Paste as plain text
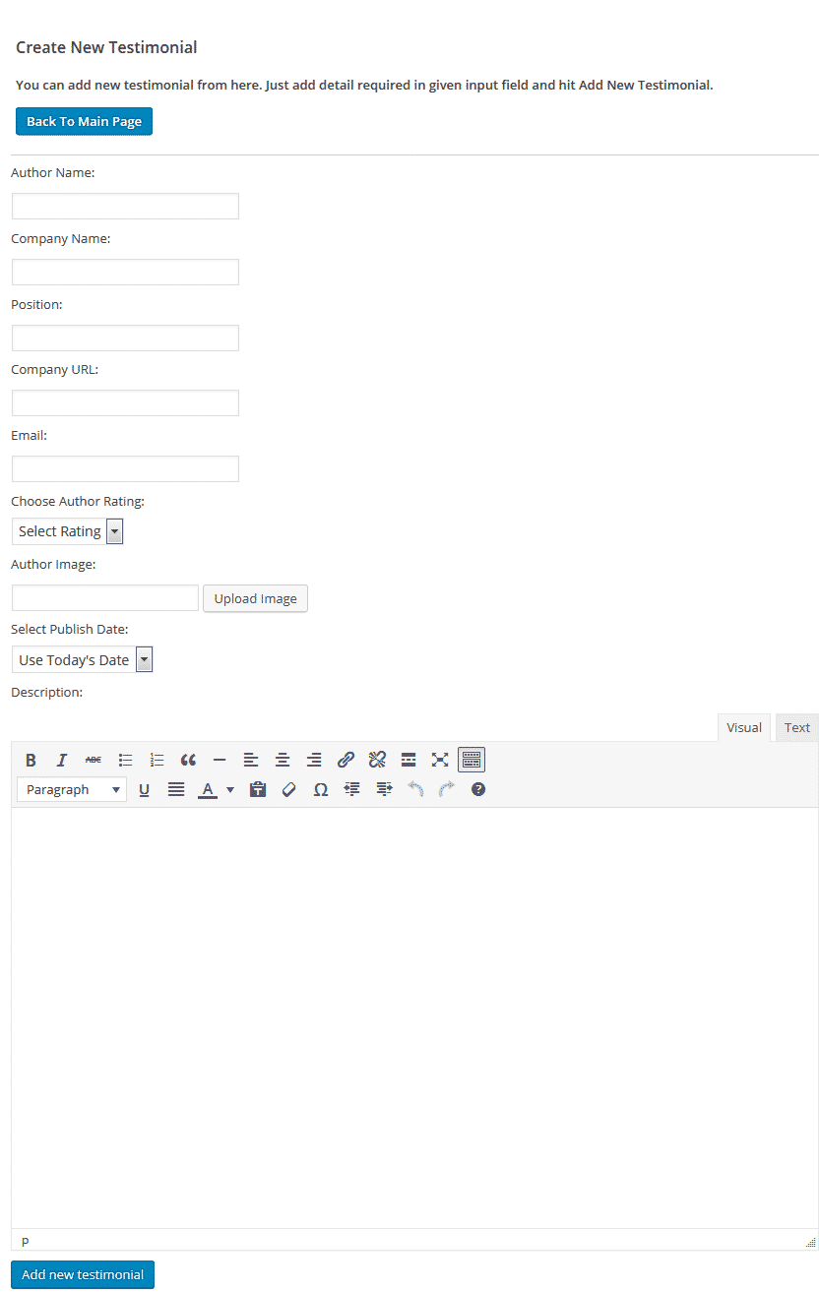This screenshot has width=819, height=1292. point(258,789)
